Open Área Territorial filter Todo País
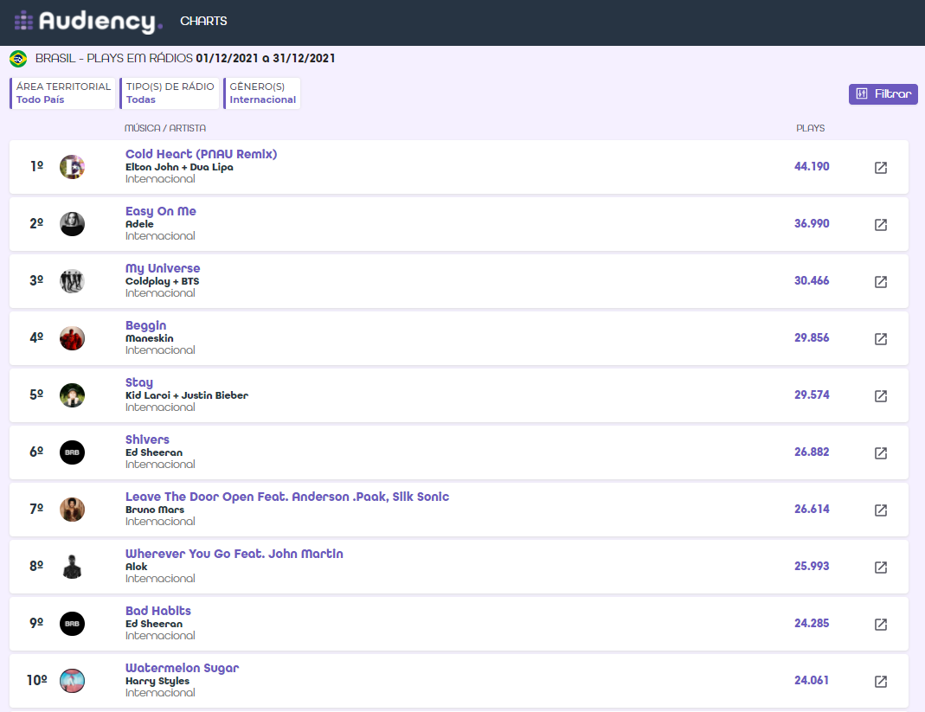Image resolution: width=925 pixels, height=712 pixels. [62, 93]
